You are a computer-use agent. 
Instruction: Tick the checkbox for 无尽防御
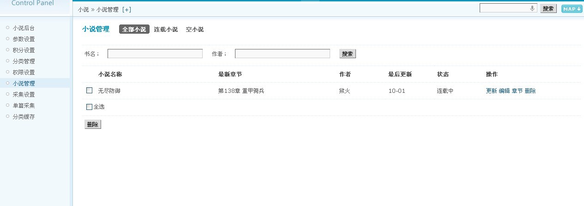click(x=90, y=91)
